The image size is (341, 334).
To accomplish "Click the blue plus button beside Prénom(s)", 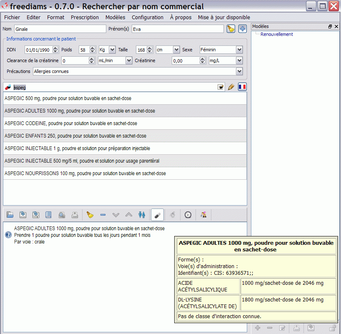I will click(243, 29).
